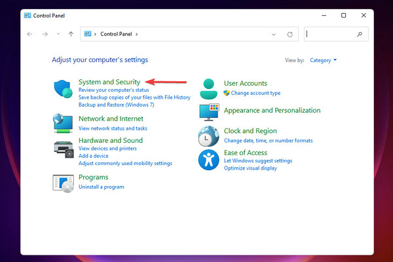The width and height of the screenshot is (393, 262).
Task: Focus the Control Panel search box
Action: click(x=330, y=34)
